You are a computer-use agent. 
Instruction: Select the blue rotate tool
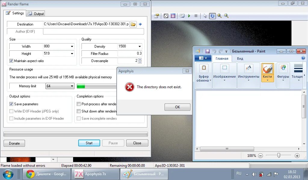tap(212, 16)
